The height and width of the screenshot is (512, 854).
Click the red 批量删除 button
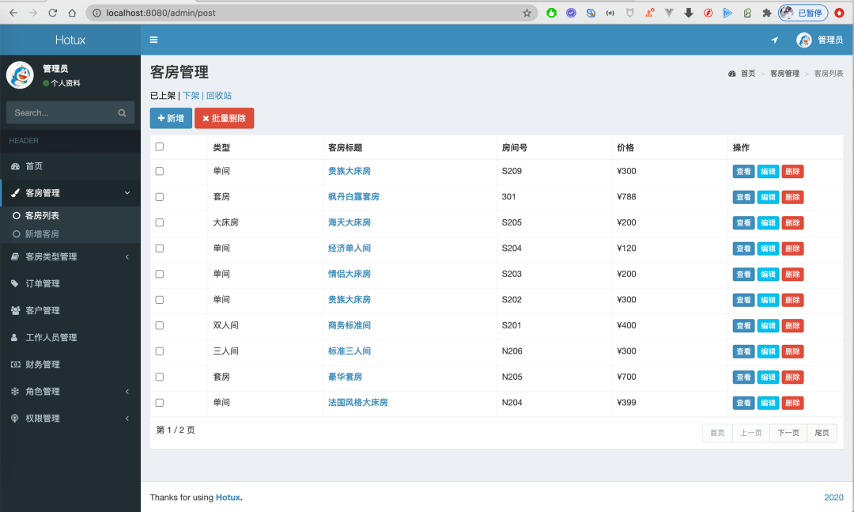[224, 118]
